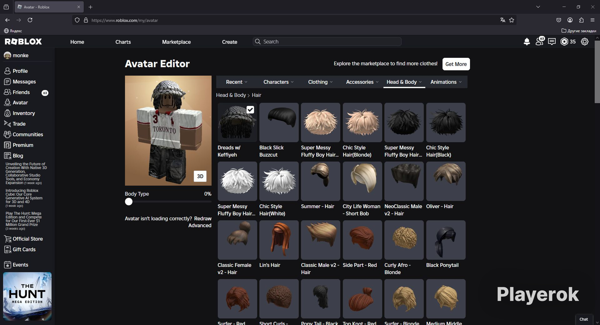Viewport: 600px width, 325px height.
Task: Click the Official Store cart icon
Action: pyautogui.click(x=7, y=239)
